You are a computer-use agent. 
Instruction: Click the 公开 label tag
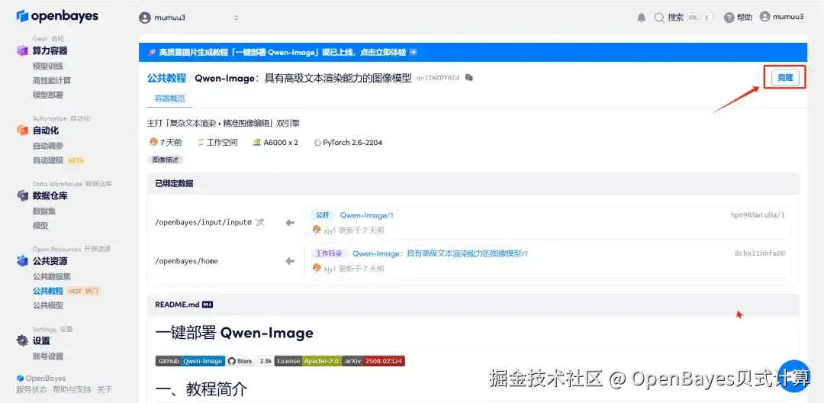click(x=322, y=215)
